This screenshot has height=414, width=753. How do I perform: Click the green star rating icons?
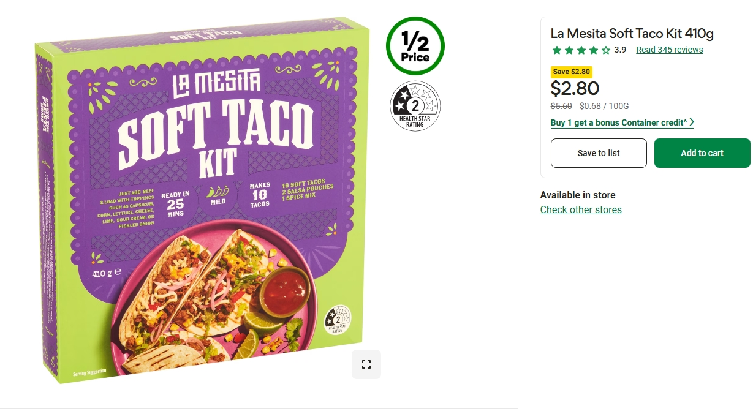[x=581, y=50]
